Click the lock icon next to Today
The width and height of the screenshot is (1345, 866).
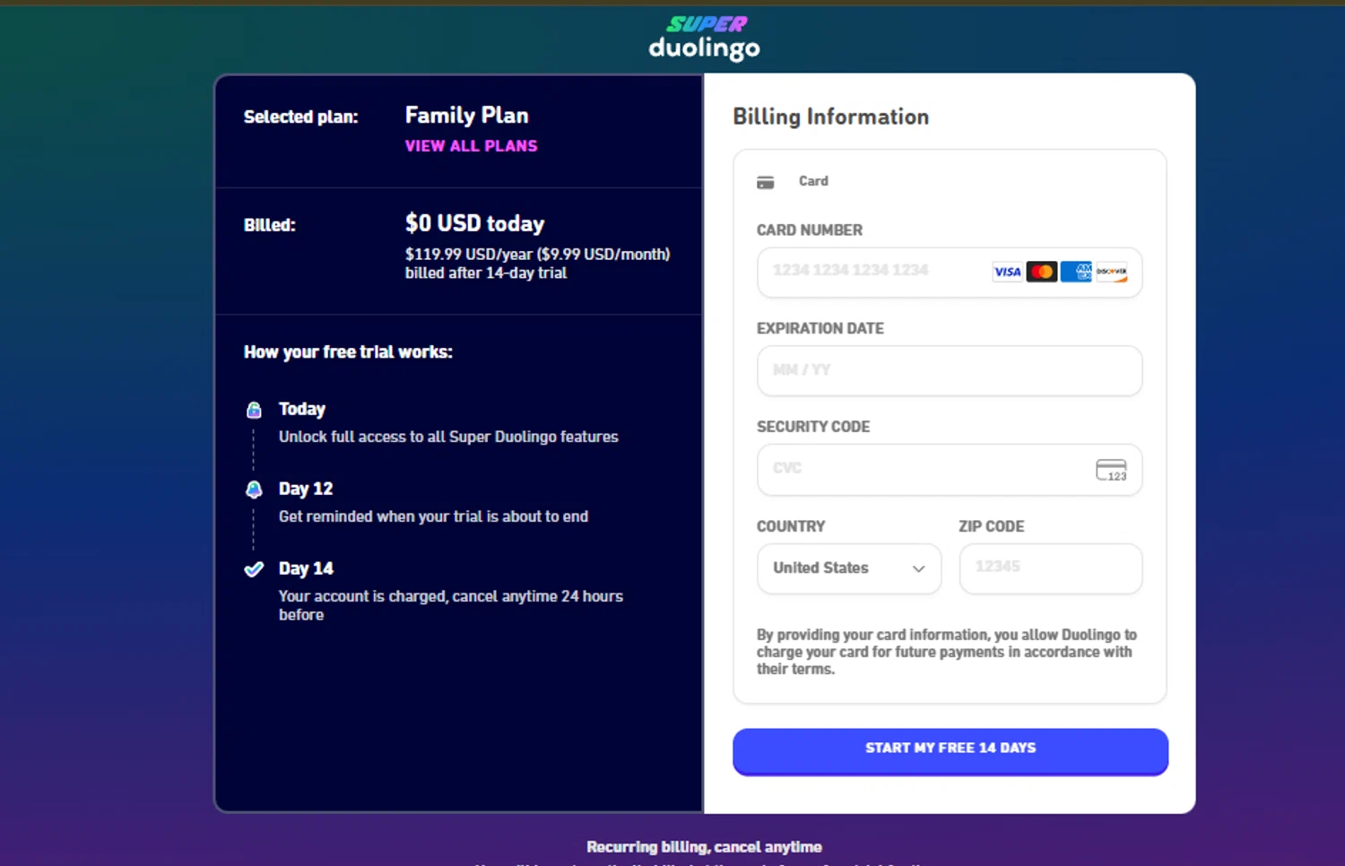pos(255,410)
